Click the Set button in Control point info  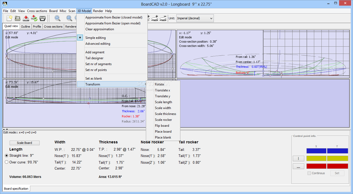[337, 173]
